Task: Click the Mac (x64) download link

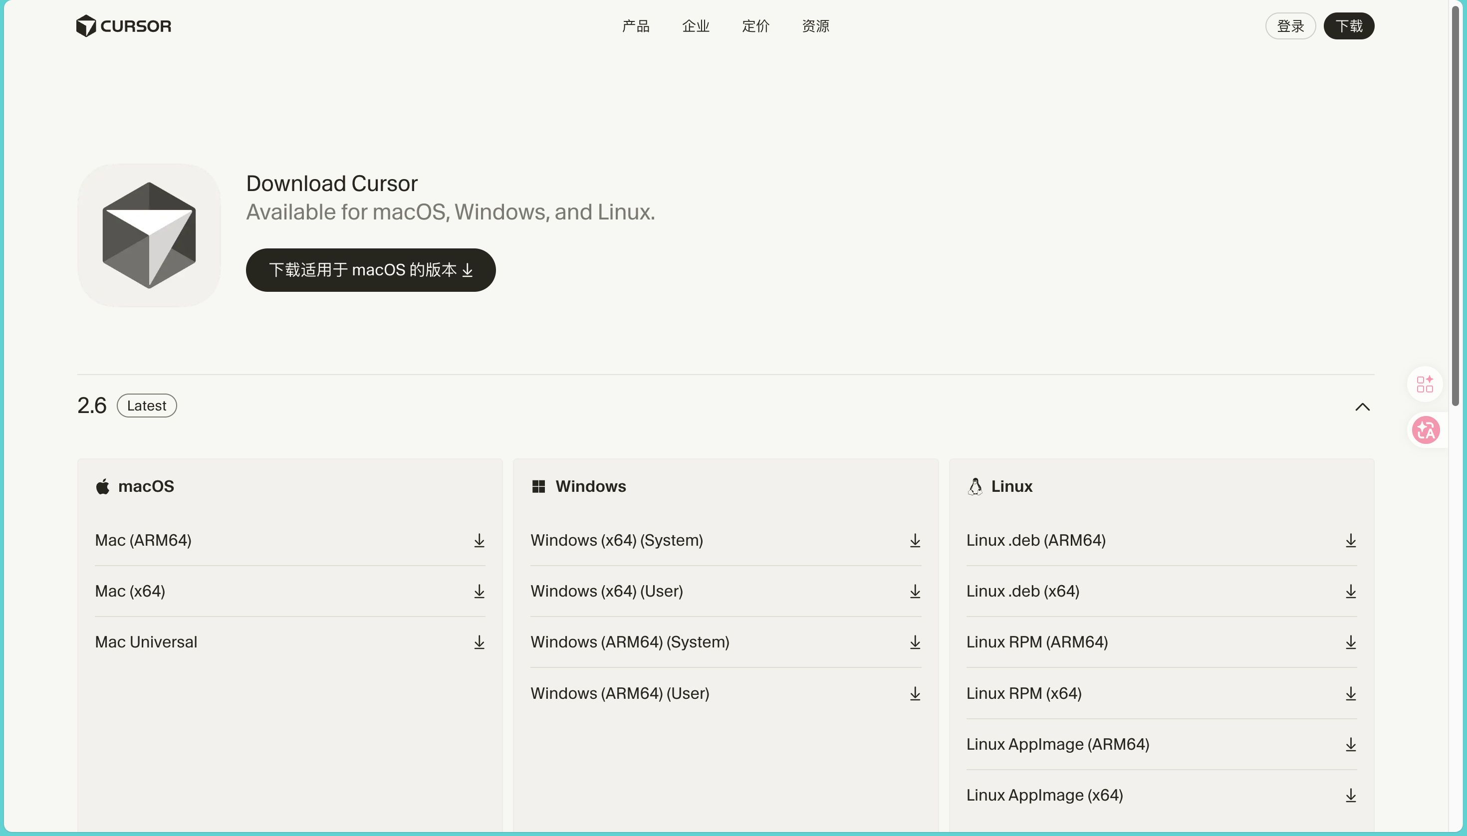Action: click(130, 591)
